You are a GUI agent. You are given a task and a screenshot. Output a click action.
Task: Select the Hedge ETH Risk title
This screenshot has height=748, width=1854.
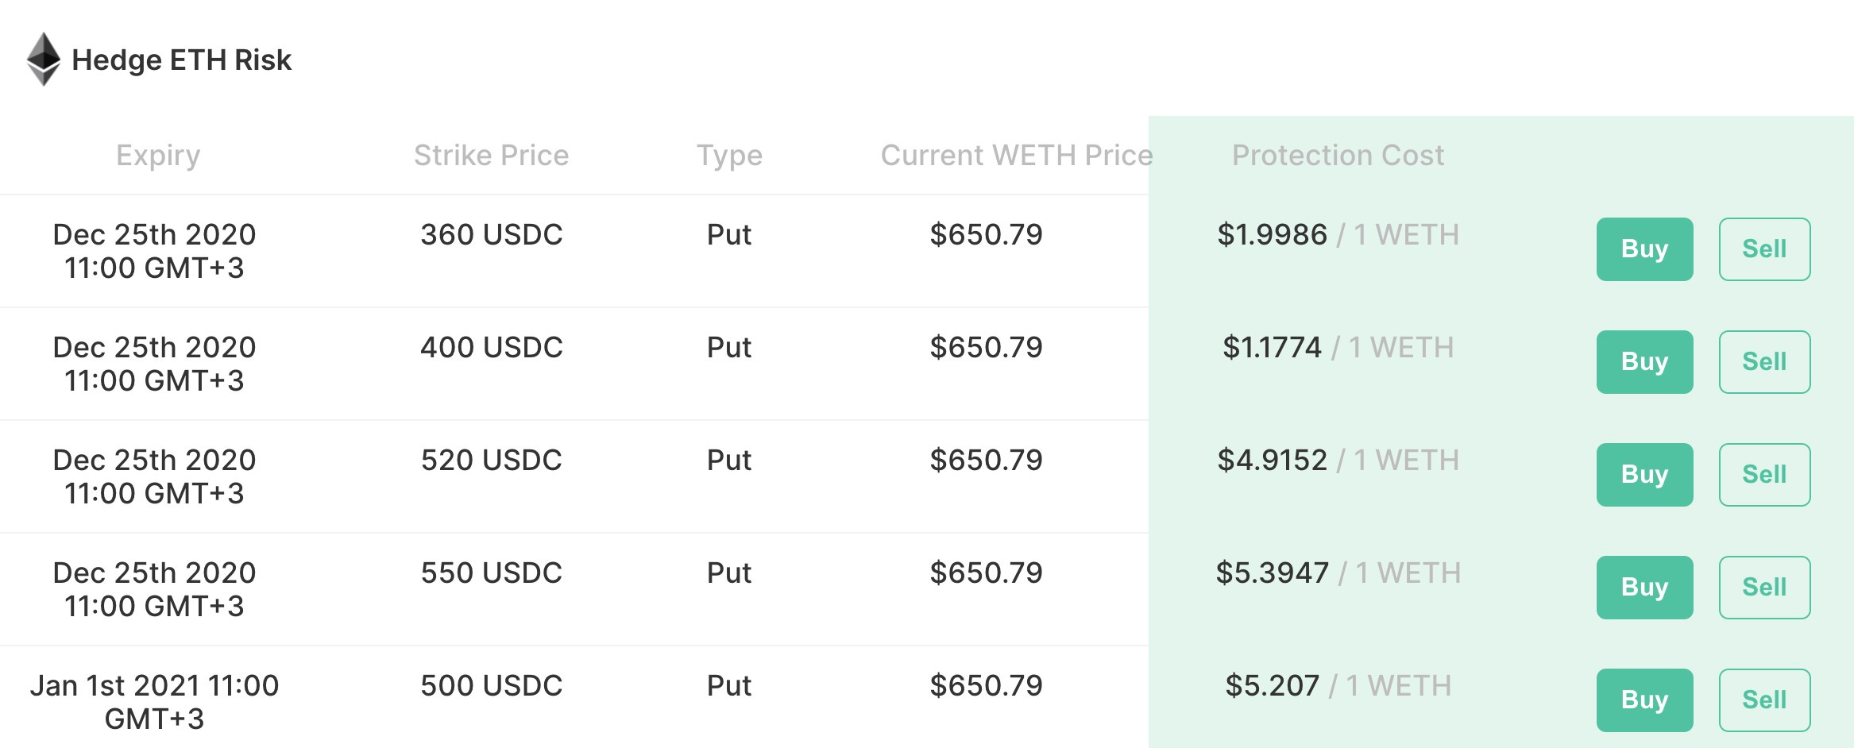(x=181, y=60)
